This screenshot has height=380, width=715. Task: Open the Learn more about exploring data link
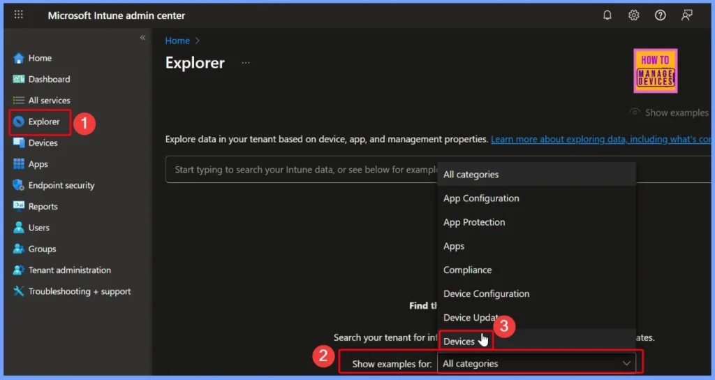tap(600, 139)
